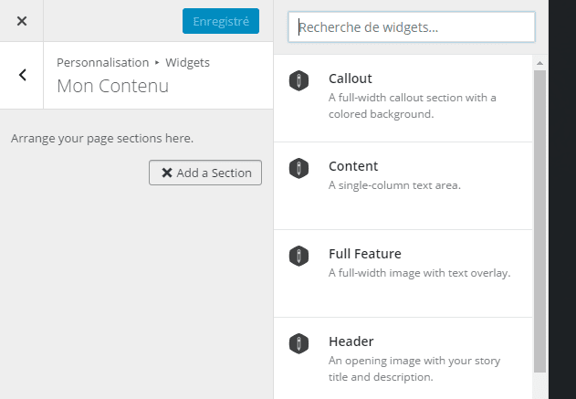
Task: Select the Header widget title
Action: [351, 341]
